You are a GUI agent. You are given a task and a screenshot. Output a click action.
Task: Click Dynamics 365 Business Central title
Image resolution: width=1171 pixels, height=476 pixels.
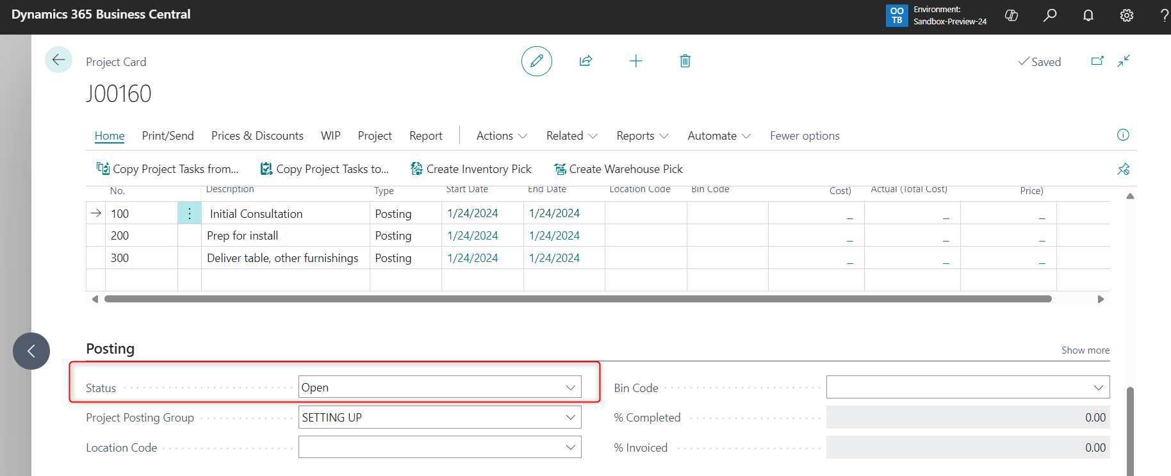coord(101,14)
